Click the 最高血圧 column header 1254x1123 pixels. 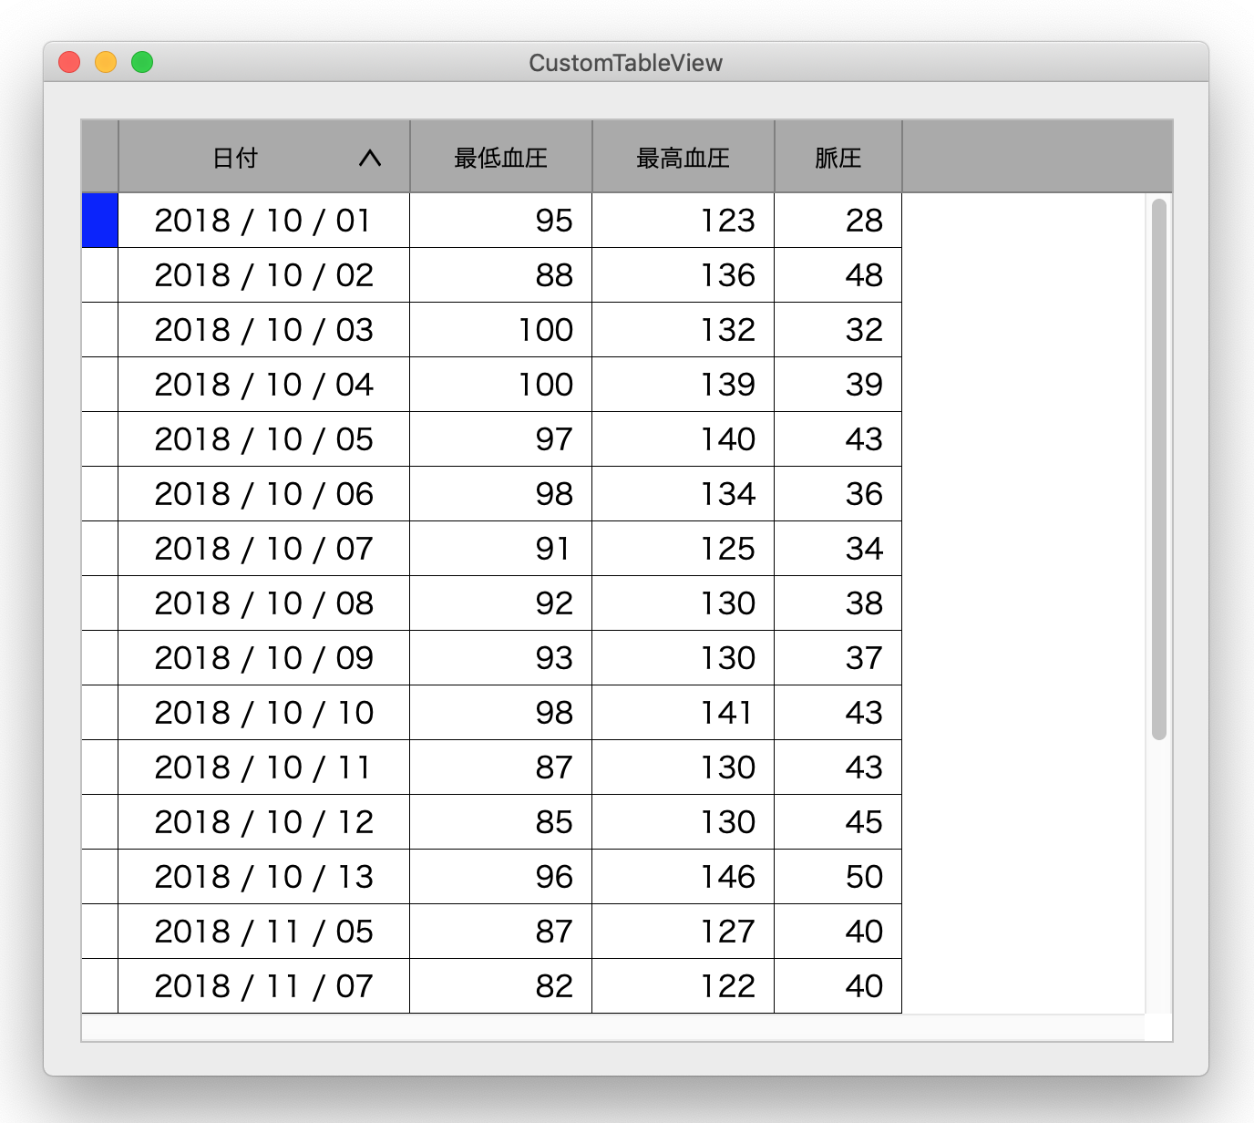tap(682, 157)
